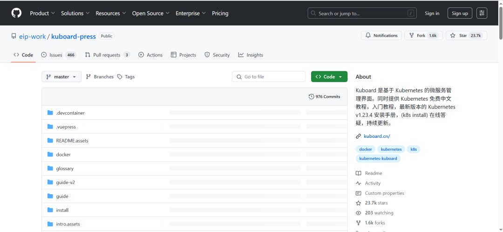Switch to the Pull requests tab

tap(107, 55)
